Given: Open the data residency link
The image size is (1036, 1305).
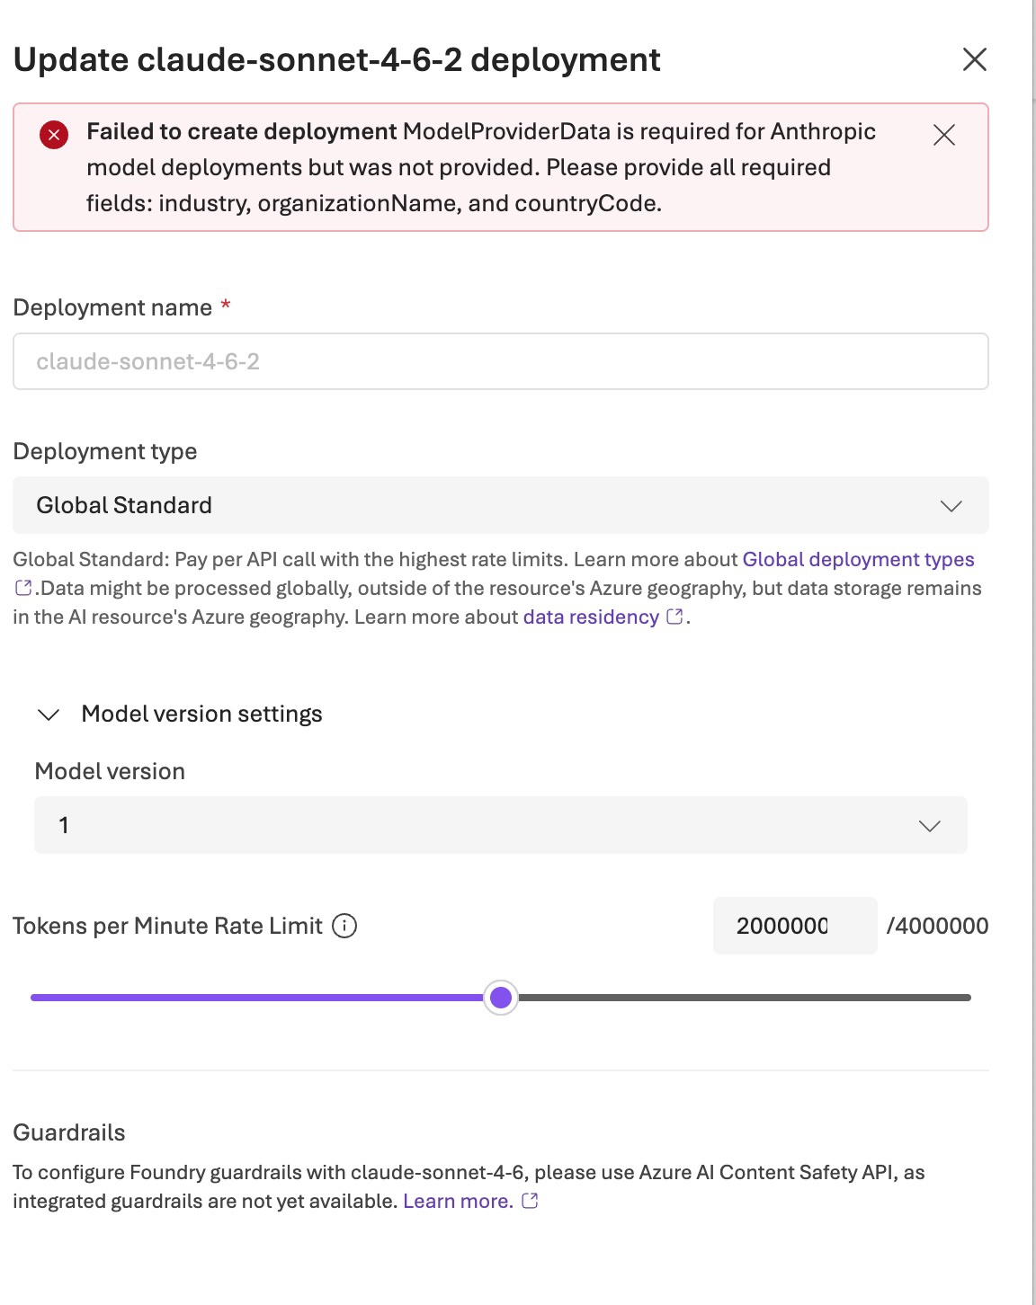Looking at the screenshot, I should click(x=591, y=617).
